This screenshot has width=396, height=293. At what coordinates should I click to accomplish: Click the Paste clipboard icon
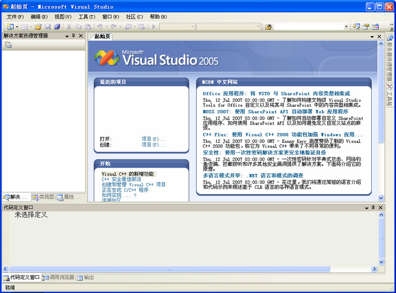[x=88, y=27]
